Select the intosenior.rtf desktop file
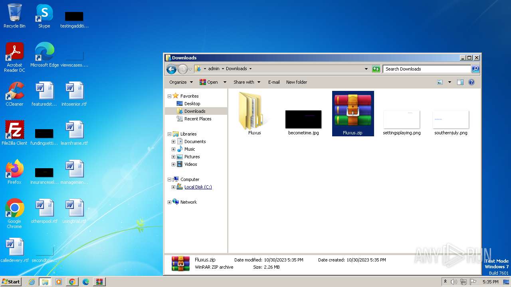511x287 pixels. pos(74,94)
